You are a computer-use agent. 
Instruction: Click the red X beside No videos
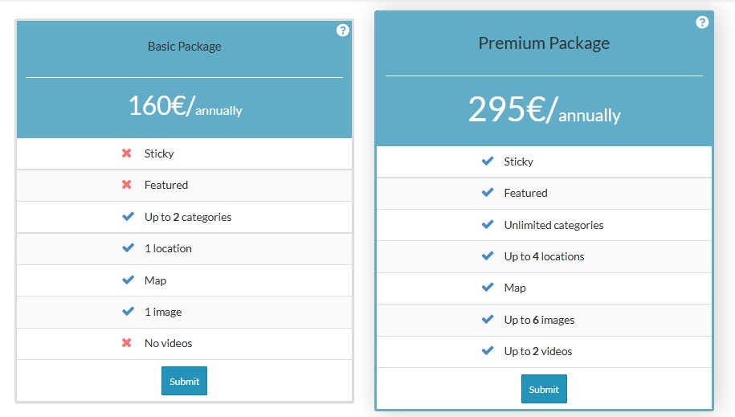tap(127, 343)
